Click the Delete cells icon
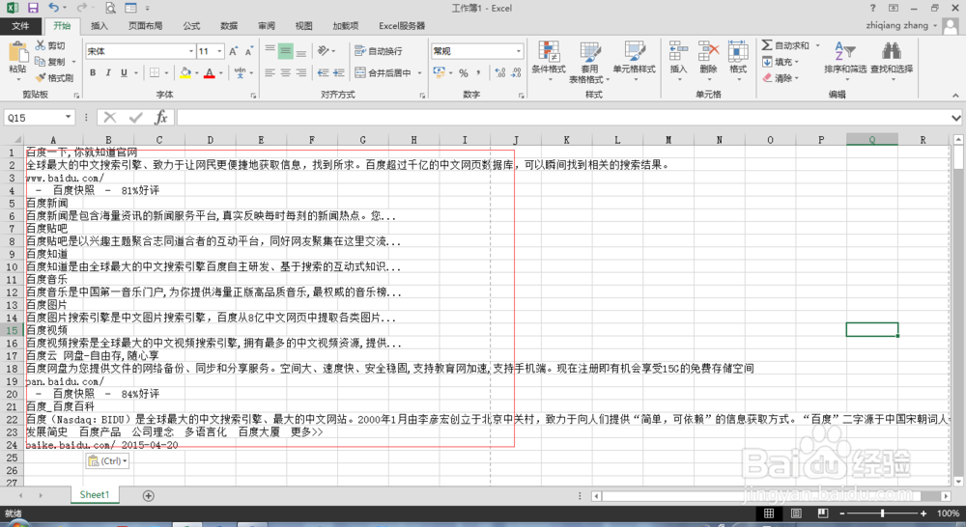The height and width of the screenshot is (527, 966). (708, 52)
